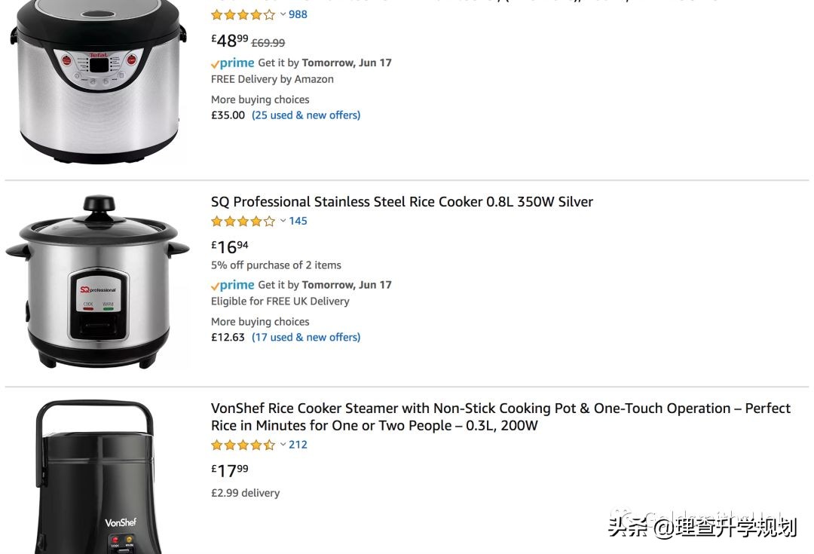Click the £48.99 Tefal price
814x554 pixels.
point(230,41)
